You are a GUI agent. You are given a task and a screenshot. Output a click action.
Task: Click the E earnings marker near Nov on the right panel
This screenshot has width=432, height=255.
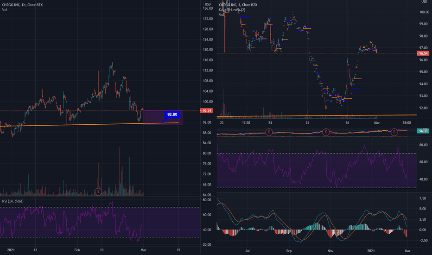pyautogui.click(x=326, y=132)
